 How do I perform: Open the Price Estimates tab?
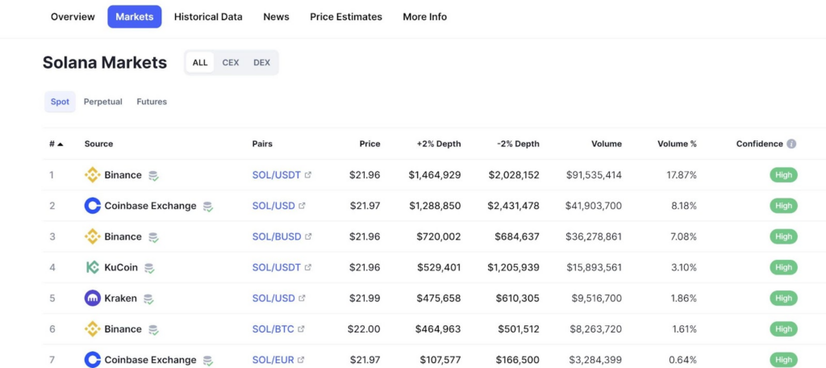[x=346, y=17]
